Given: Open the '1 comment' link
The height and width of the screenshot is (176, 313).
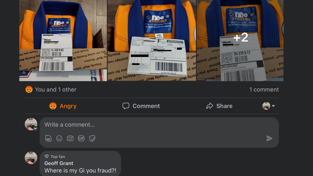Looking at the screenshot, I should tap(264, 90).
